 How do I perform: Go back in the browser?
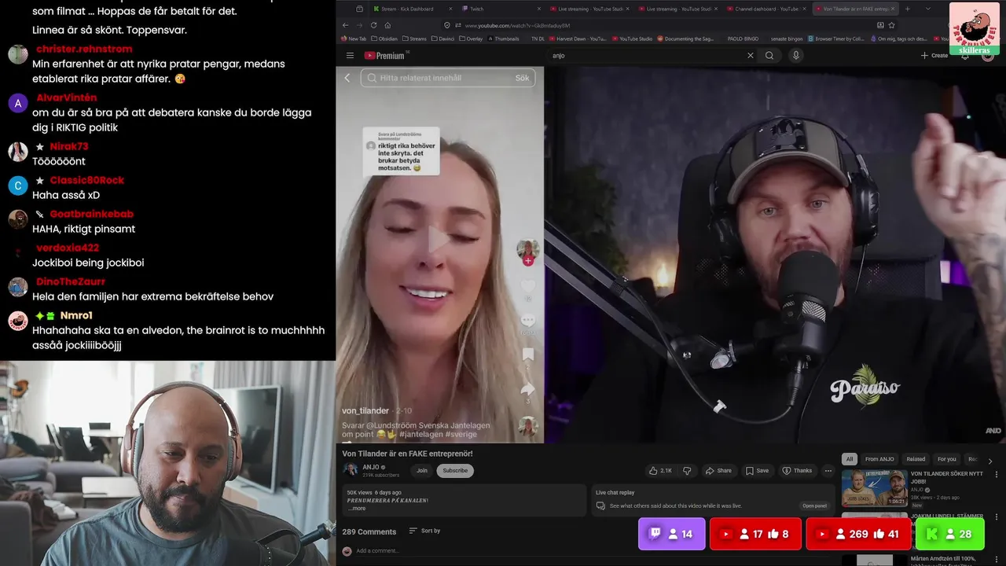pyautogui.click(x=345, y=25)
